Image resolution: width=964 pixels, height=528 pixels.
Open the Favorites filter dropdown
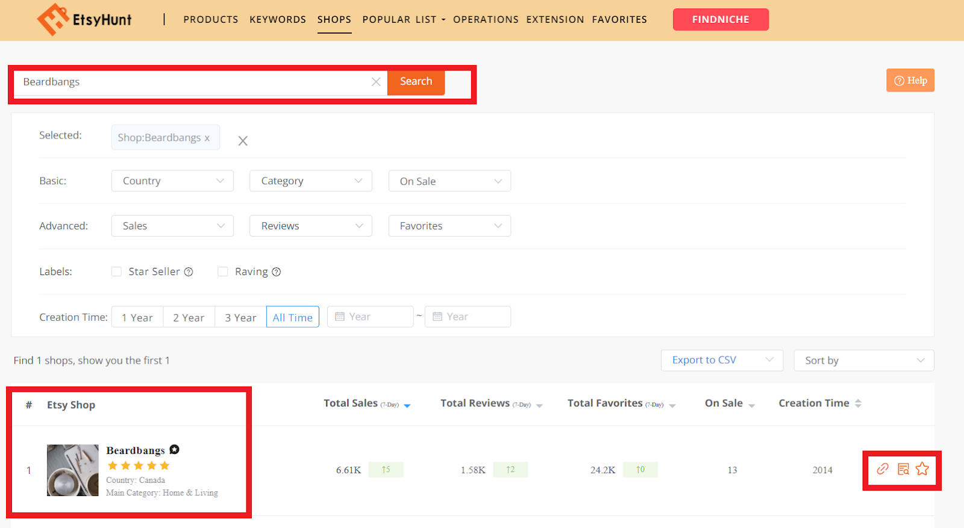click(449, 226)
